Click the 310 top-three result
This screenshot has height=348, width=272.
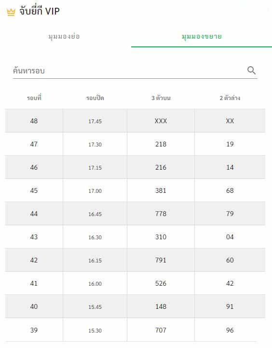[x=161, y=237]
